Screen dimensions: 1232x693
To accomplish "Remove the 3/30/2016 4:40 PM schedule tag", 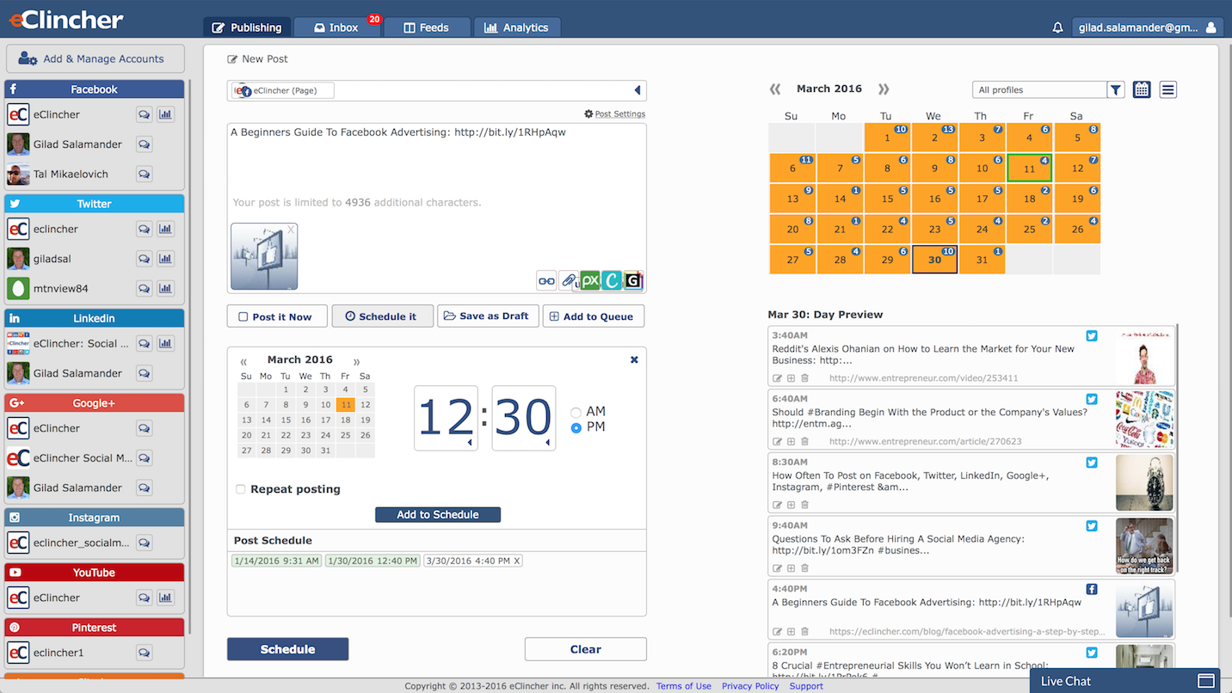I will [517, 561].
